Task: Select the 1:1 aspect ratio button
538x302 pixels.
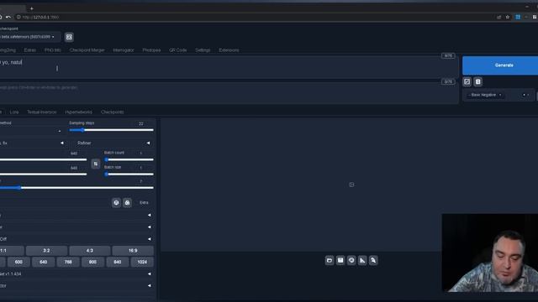Action: tap(12, 251)
